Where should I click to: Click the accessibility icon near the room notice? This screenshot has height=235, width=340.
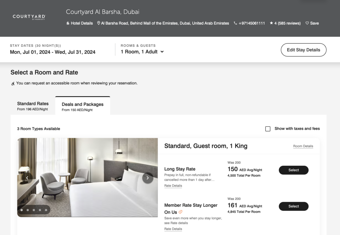[12, 83]
